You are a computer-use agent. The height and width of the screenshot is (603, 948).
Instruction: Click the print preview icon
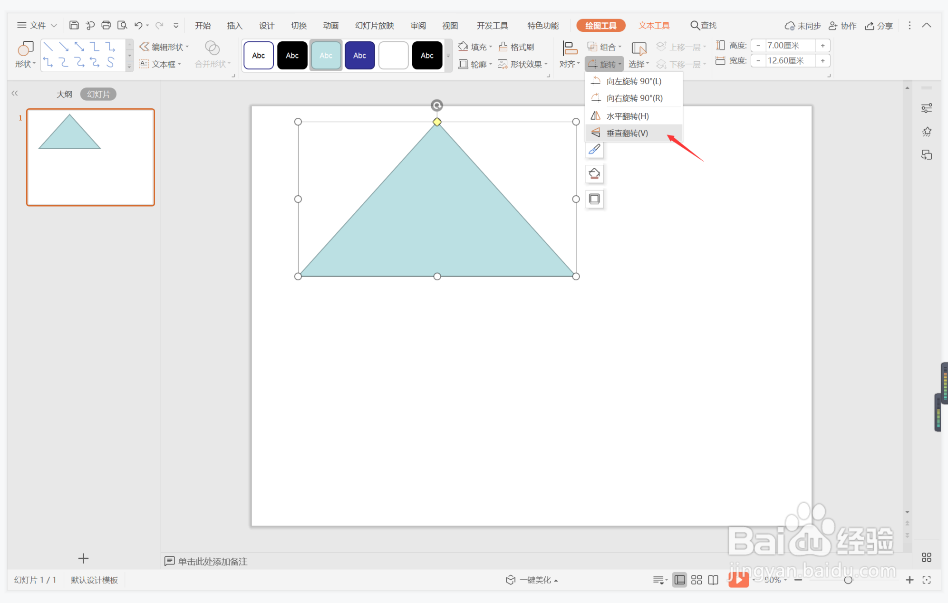(122, 25)
